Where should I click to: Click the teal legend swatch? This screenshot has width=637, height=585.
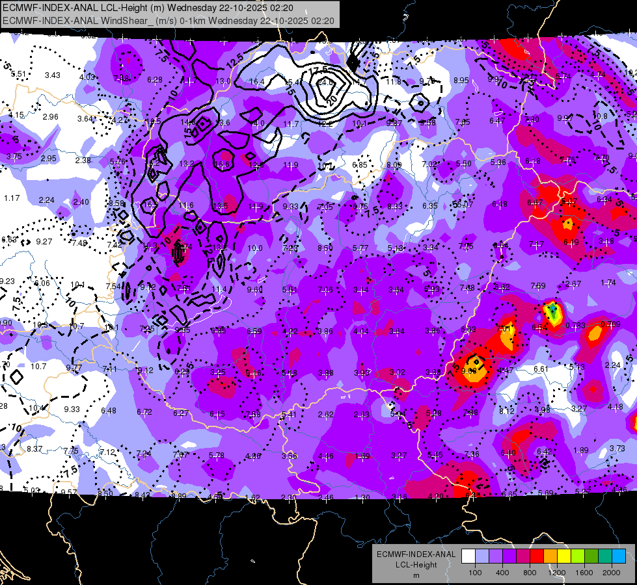click(x=605, y=556)
